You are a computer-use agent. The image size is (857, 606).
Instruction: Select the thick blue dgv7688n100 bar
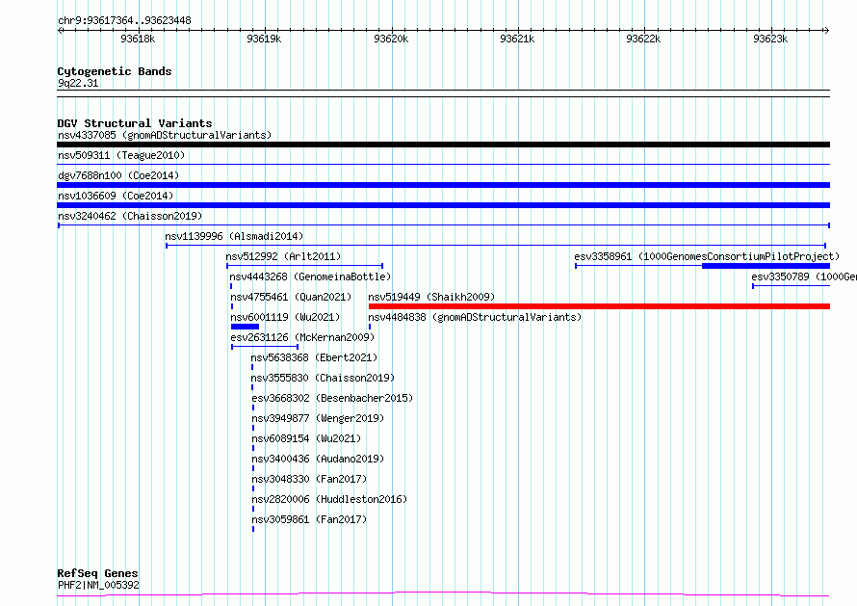pos(443,185)
